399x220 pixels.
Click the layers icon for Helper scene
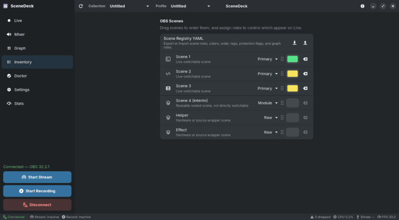168,117
